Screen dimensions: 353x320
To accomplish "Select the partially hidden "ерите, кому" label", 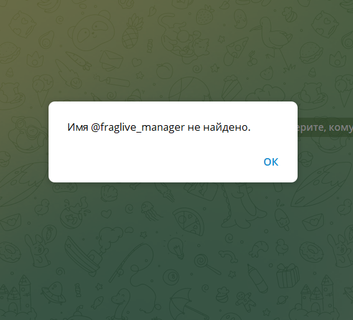I will [x=326, y=127].
